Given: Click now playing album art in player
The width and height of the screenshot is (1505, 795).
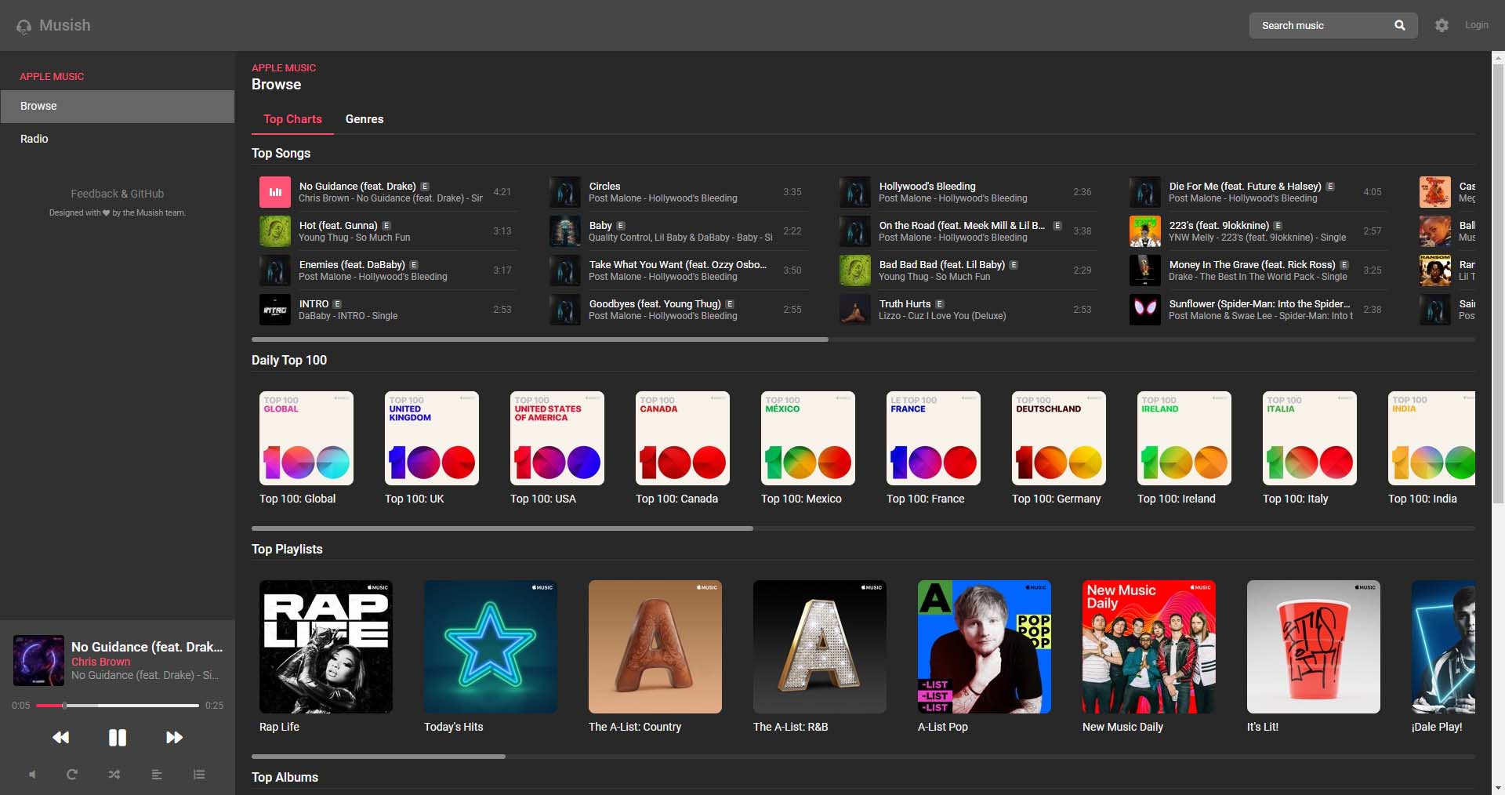Looking at the screenshot, I should pos(38,661).
